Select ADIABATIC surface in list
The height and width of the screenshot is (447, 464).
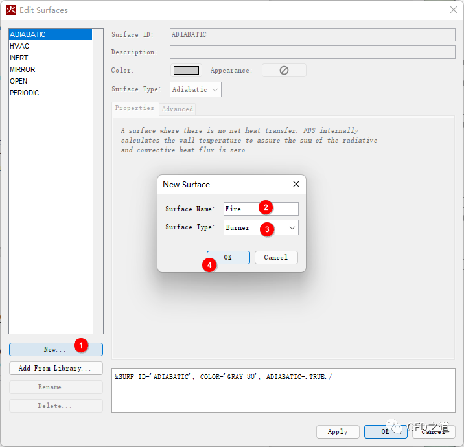click(x=28, y=34)
